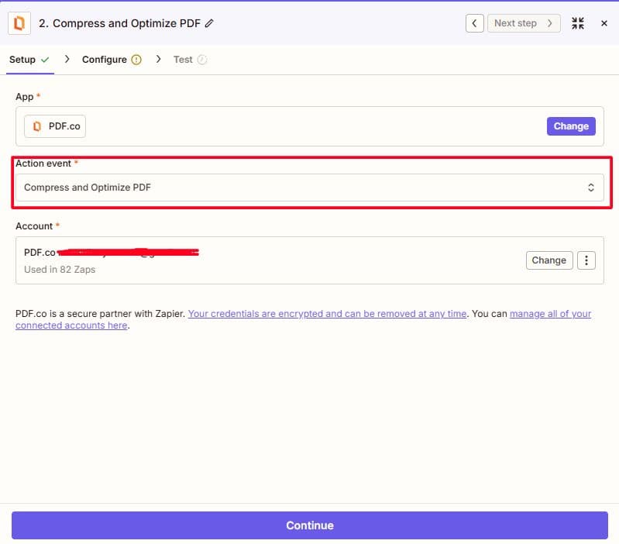Screen dimensions: 619x544
Task: Click the Next step button
Action: tap(524, 23)
